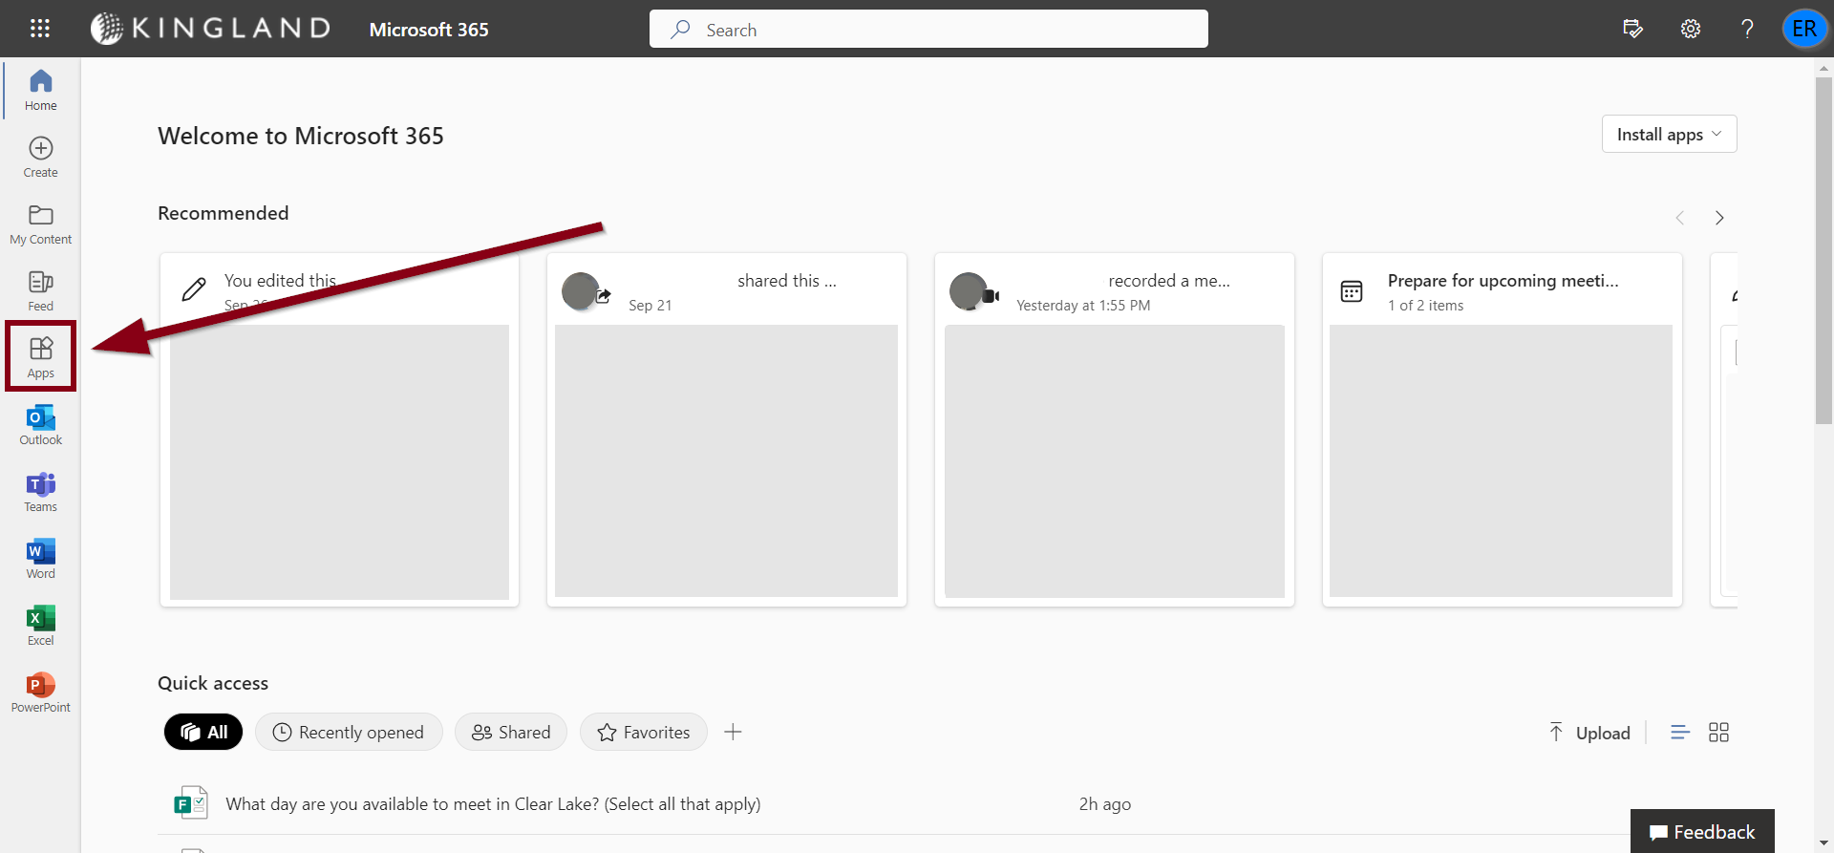
Task: Click the Forms file icon in the list
Action: (191, 803)
